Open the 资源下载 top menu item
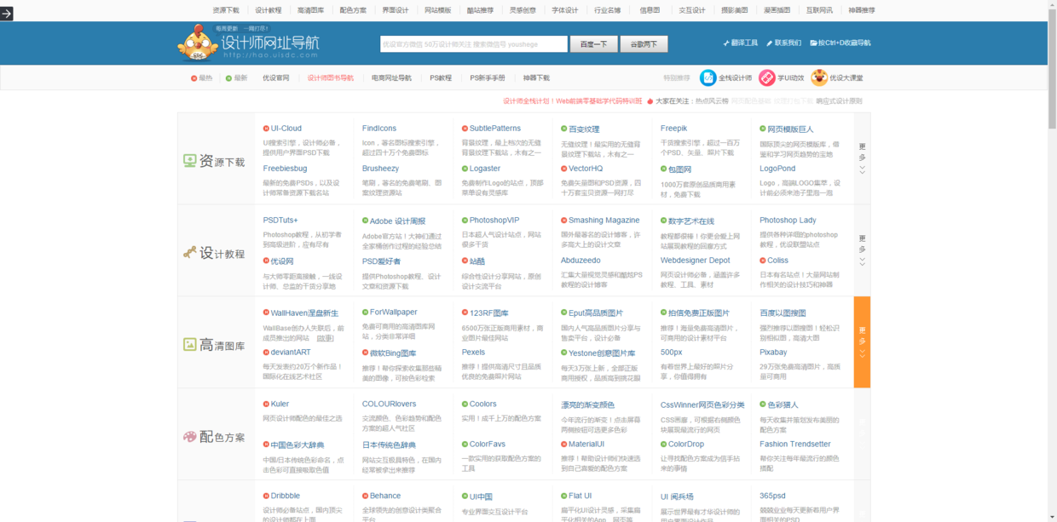Image resolution: width=1057 pixels, height=522 pixels. pos(226,10)
